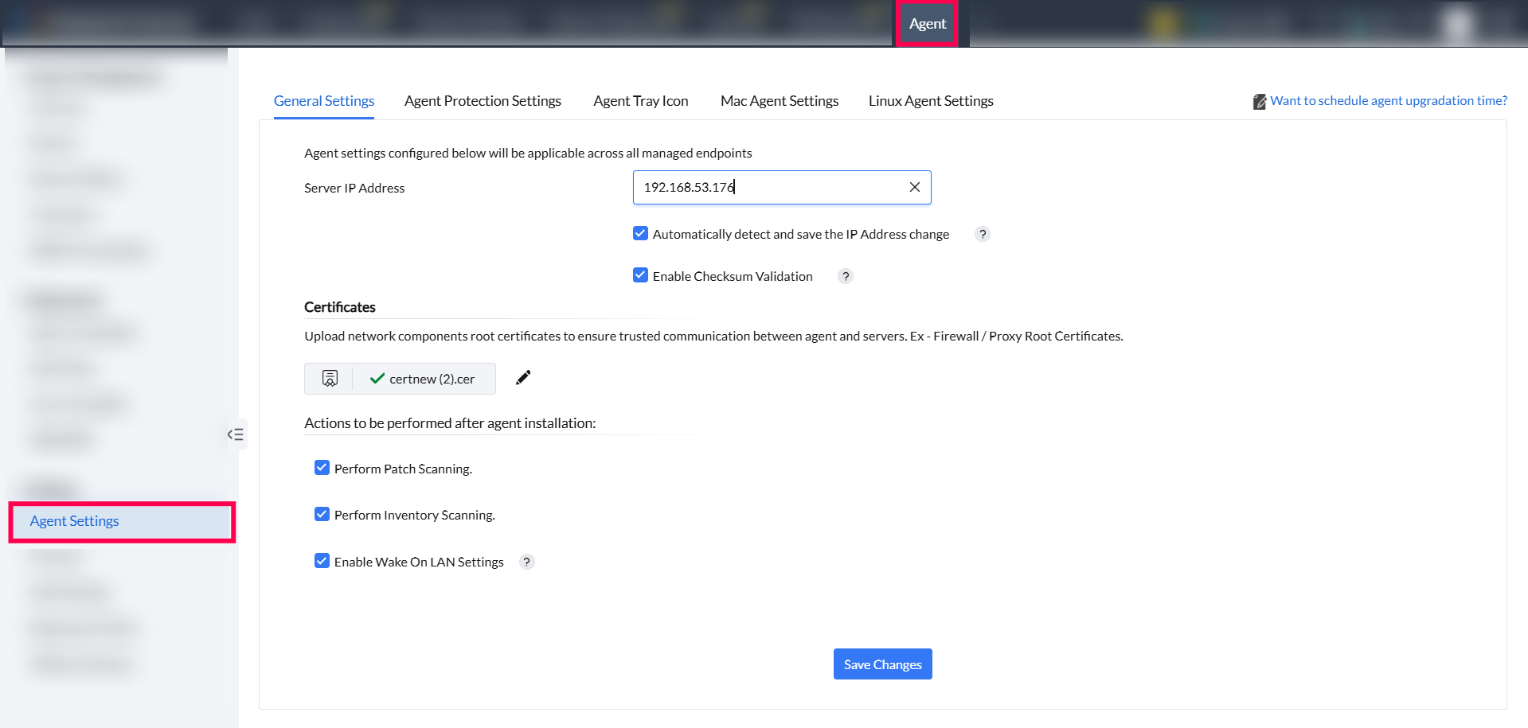This screenshot has width=1528, height=728.
Task: Toggle Enable Wake On LAN Settings
Action: (x=322, y=561)
